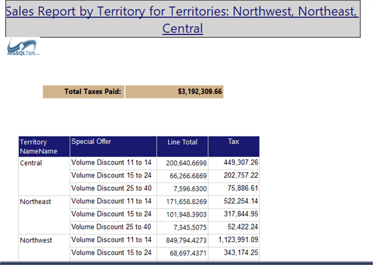Viewport: 373px width, 265px height.
Task: Select Central Volume Discount 15 to 24 cell
Action: [x=113, y=176]
